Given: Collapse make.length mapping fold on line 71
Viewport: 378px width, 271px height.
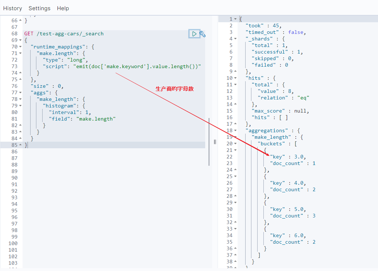Looking at the screenshot, I should (20, 53).
